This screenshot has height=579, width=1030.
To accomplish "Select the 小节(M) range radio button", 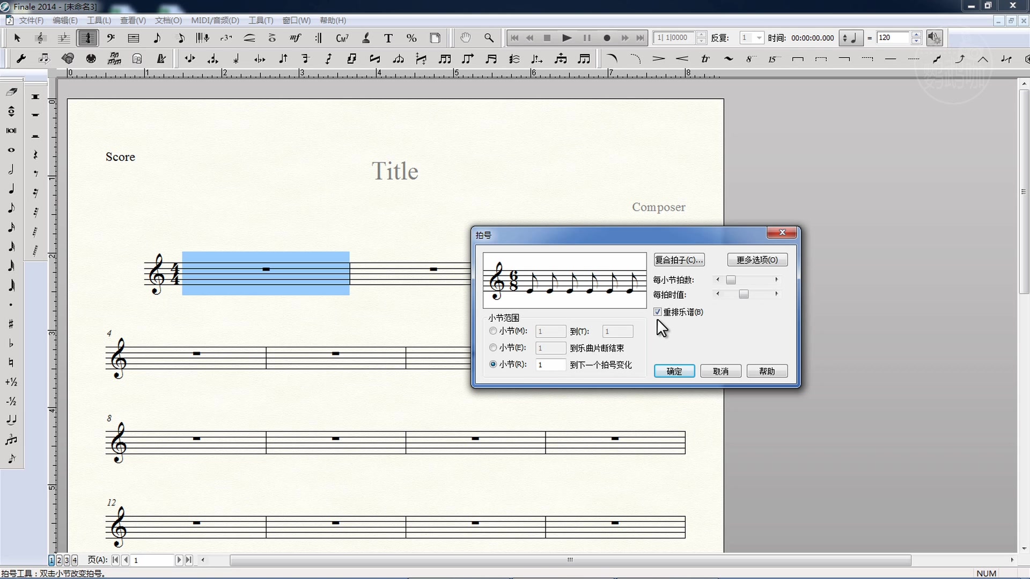I will (493, 331).
